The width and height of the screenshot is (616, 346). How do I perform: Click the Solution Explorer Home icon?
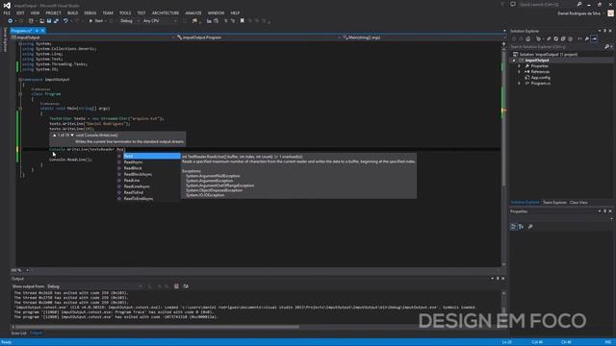tap(528, 38)
